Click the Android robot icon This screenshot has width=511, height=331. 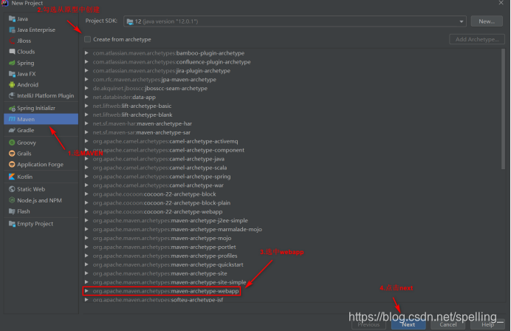[12, 85]
